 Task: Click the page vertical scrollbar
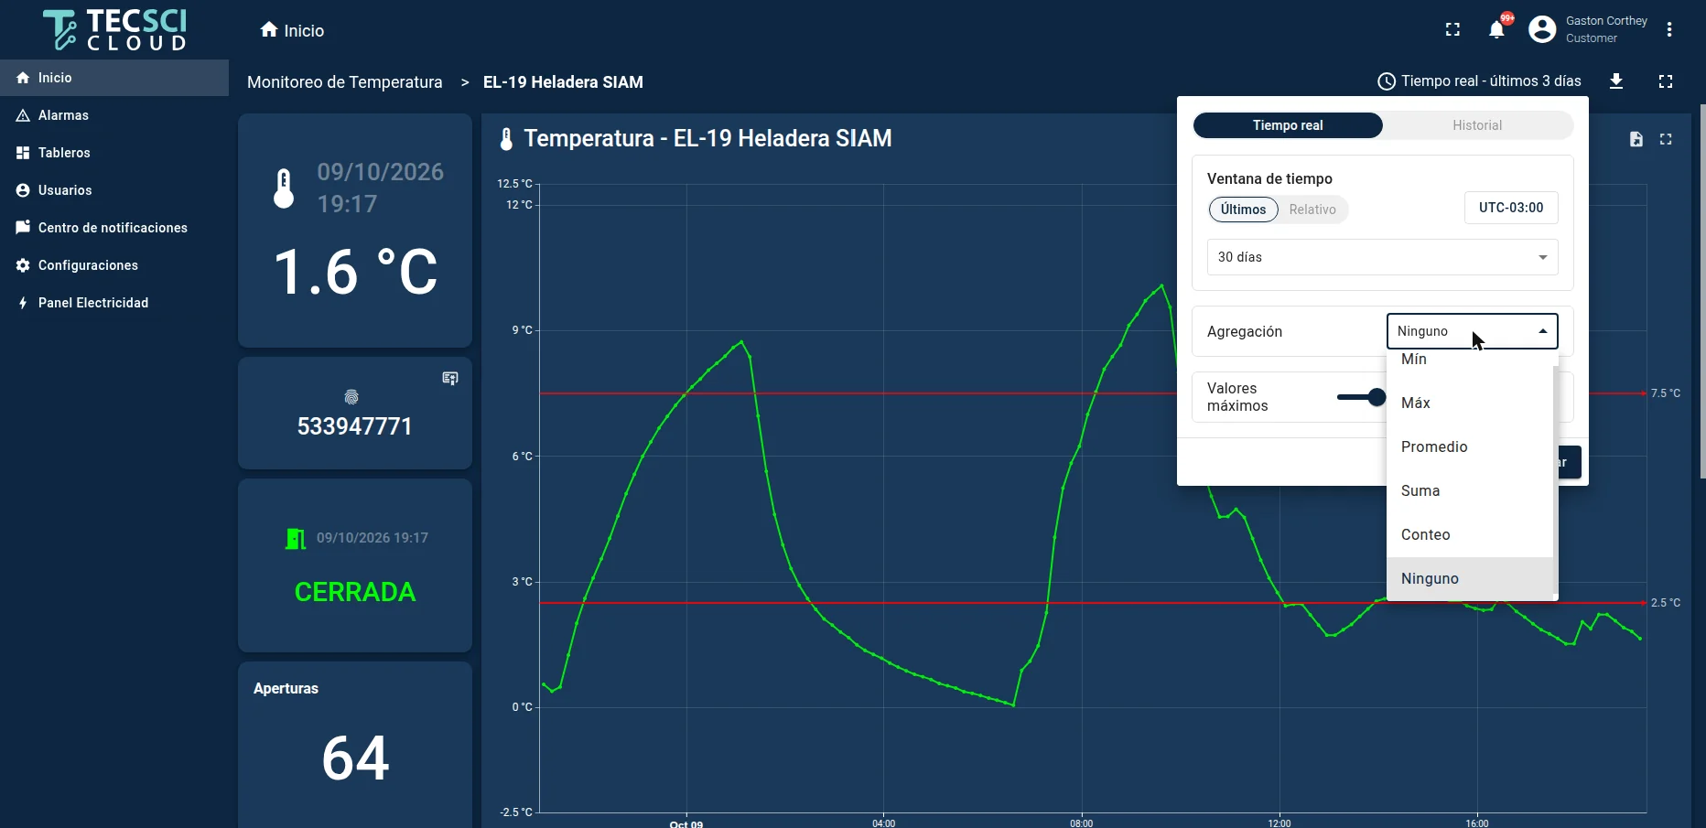click(x=1702, y=291)
